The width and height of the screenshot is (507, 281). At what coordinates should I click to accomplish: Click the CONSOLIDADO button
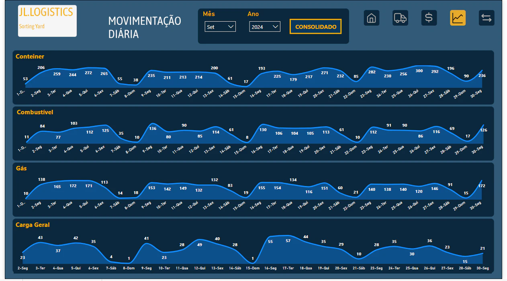pos(315,27)
